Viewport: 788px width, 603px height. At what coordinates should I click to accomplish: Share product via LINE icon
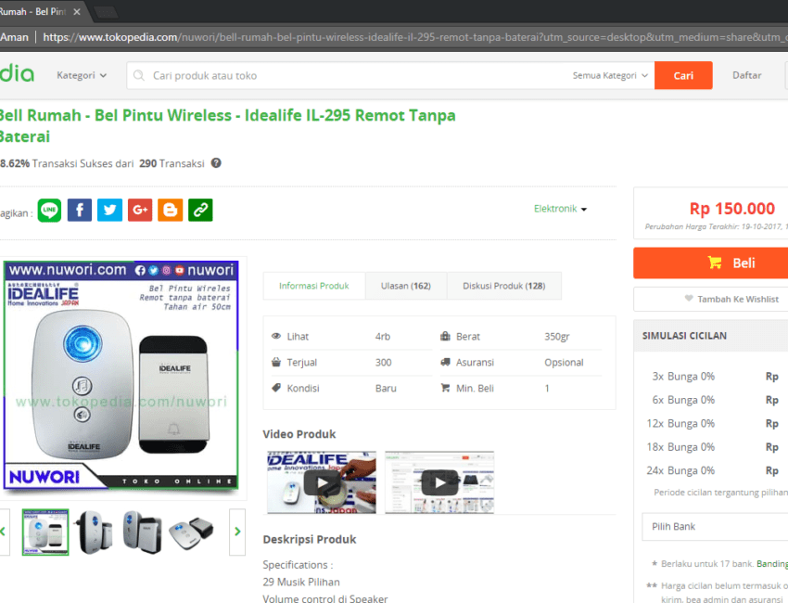49,211
